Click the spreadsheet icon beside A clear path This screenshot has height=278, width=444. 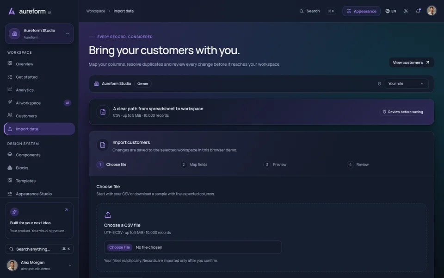[x=103, y=112]
